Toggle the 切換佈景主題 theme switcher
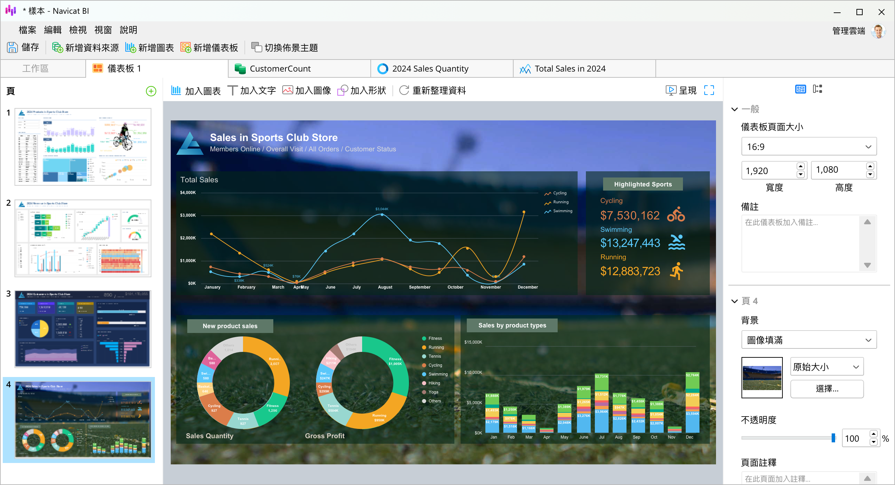The width and height of the screenshot is (895, 485). point(284,47)
